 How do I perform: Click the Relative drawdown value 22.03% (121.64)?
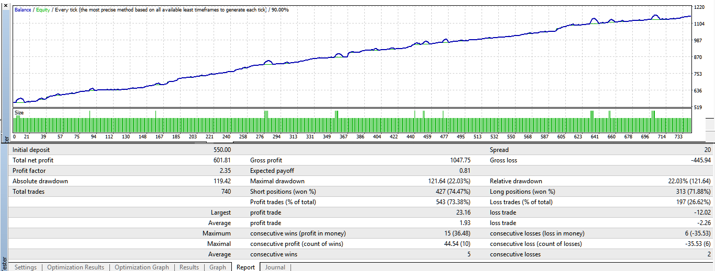pos(689,181)
